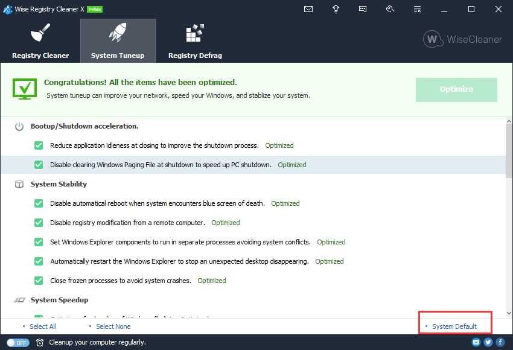Click the WiseCleaner brand logo
The image size is (513, 350).
(462, 39)
